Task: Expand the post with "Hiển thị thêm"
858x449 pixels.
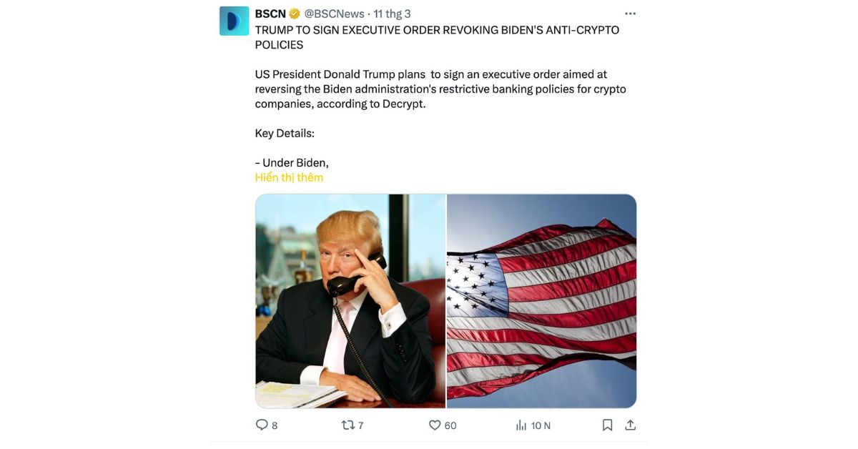Action: 289,177
